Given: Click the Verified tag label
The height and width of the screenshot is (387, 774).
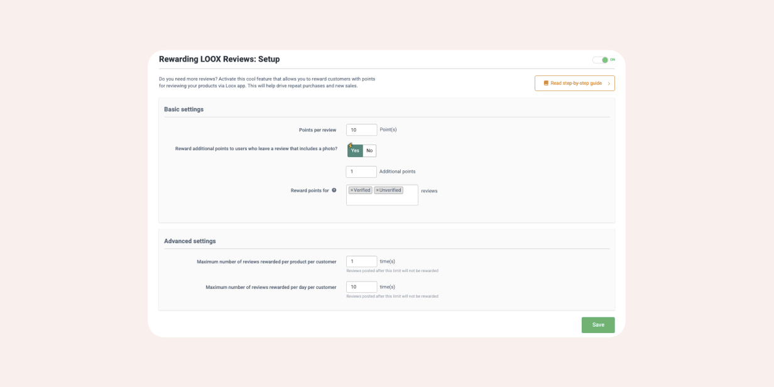Looking at the screenshot, I should tap(362, 190).
